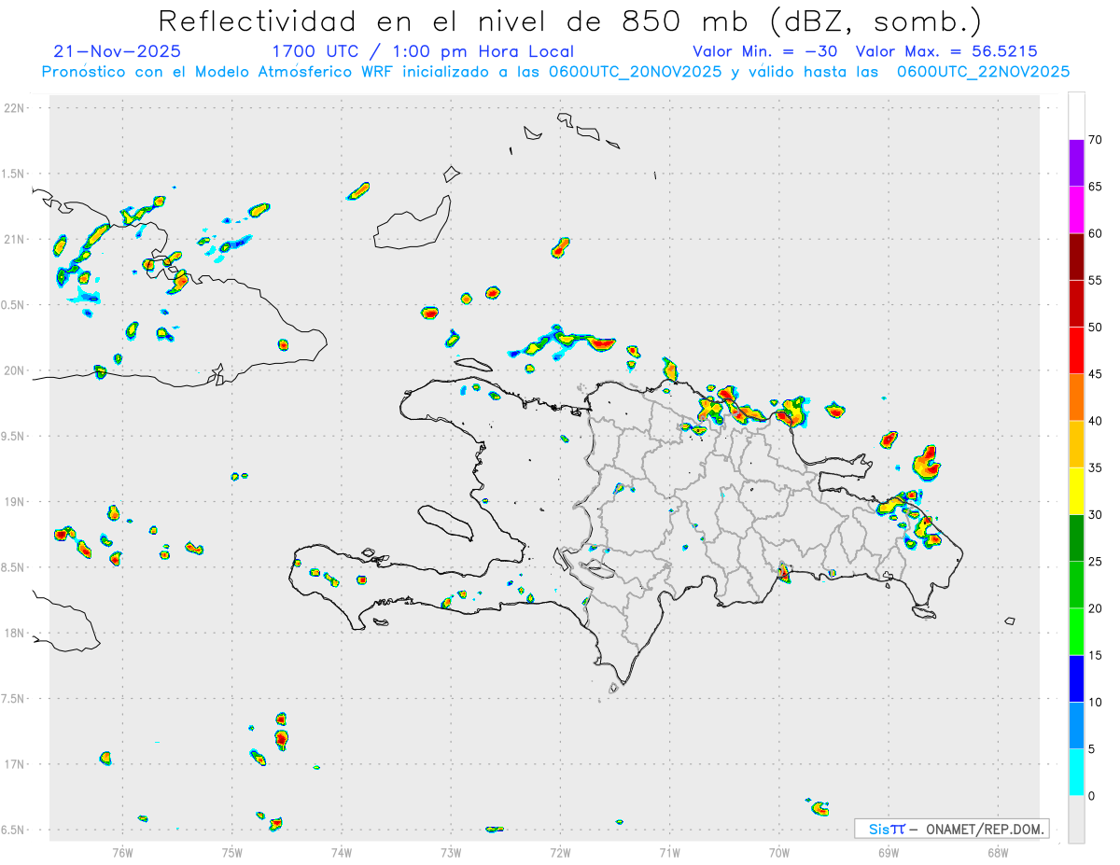Click the colorbar value label '45'
This screenshot has height=865, width=1120.
coord(1097,374)
